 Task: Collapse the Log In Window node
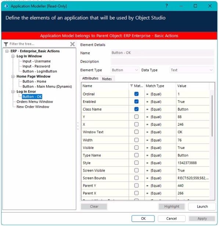[x=13, y=56]
